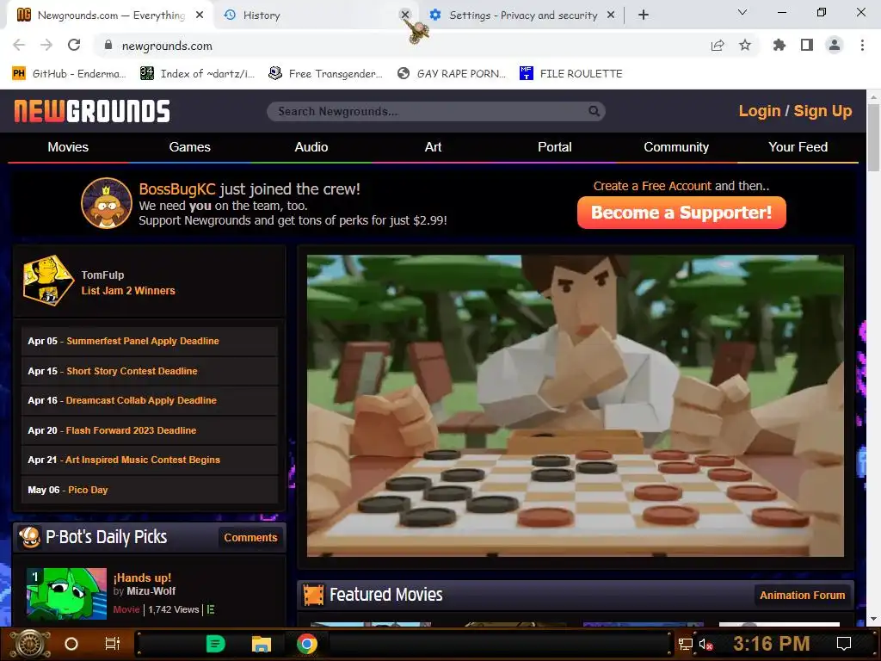Open the BossBugKC profile link
881x661 pixels.
[x=177, y=188]
